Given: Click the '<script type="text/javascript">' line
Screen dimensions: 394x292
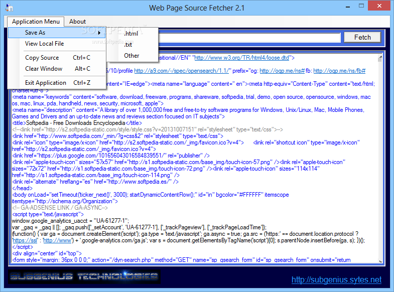Looking at the screenshot, I should click(x=48, y=214).
